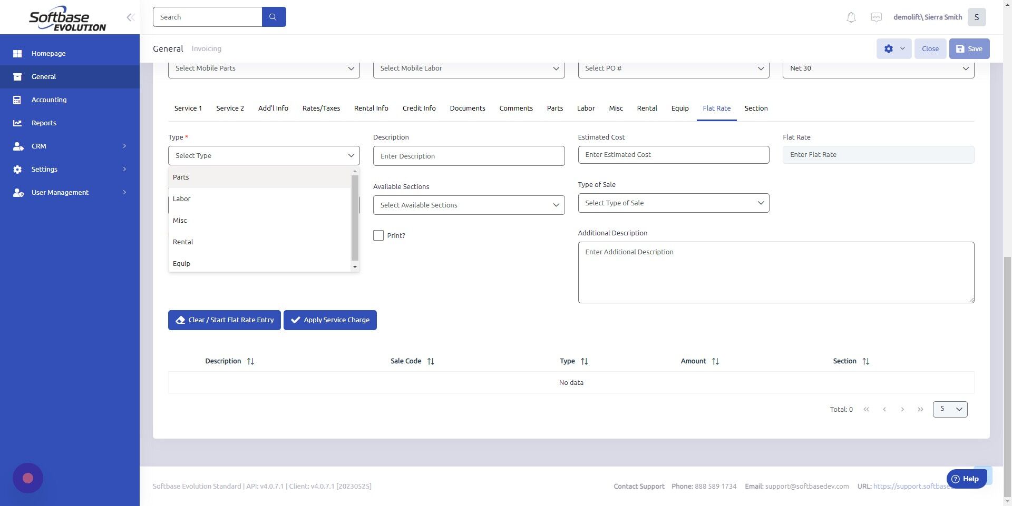
Task: Expand the User Management submenu
Action: click(17, 192)
